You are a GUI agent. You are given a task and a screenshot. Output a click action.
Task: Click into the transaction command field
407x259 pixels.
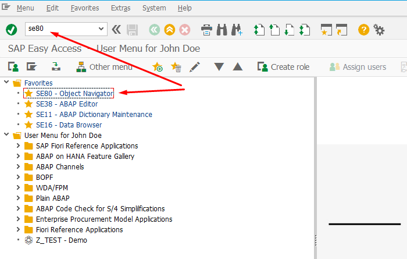[x=62, y=29]
